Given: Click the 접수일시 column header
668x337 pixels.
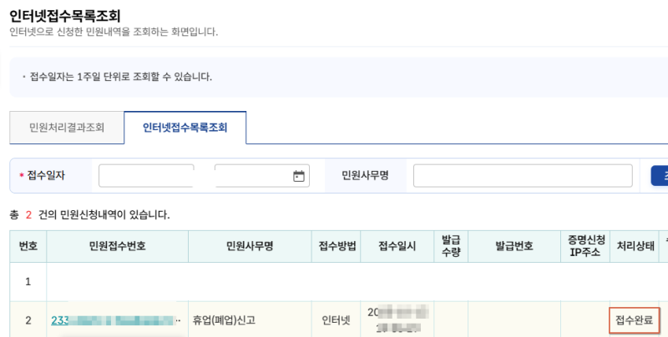Looking at the screenshot, I should point(397,246).
